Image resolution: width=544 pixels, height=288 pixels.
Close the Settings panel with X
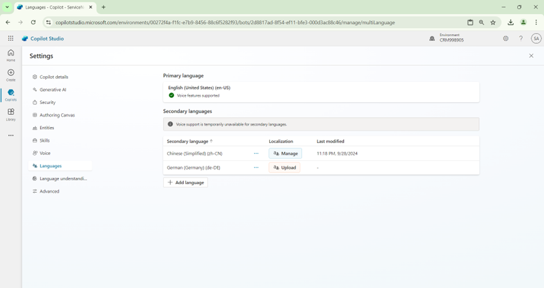531,56
